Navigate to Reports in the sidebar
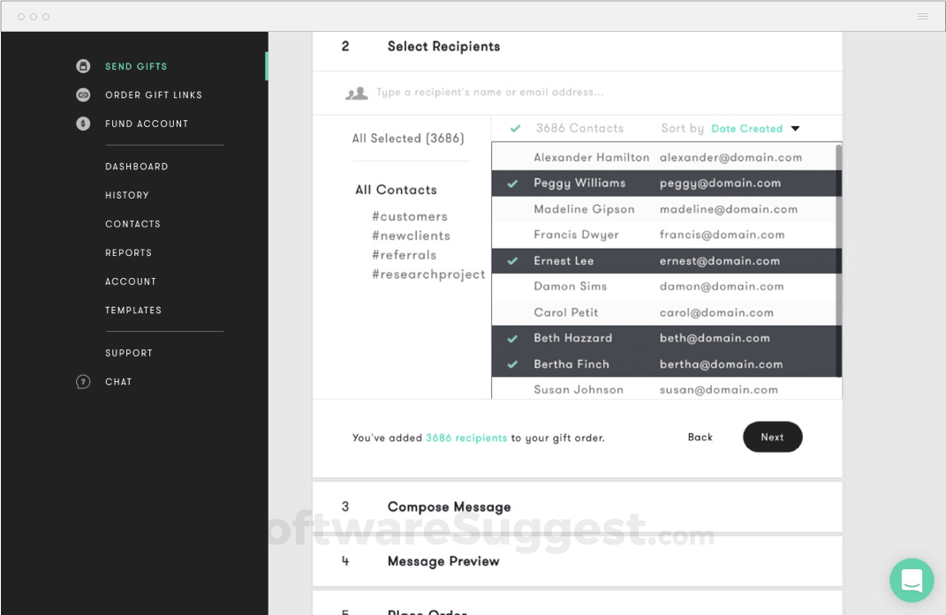 pyautogui.click(x=128, y=252)
